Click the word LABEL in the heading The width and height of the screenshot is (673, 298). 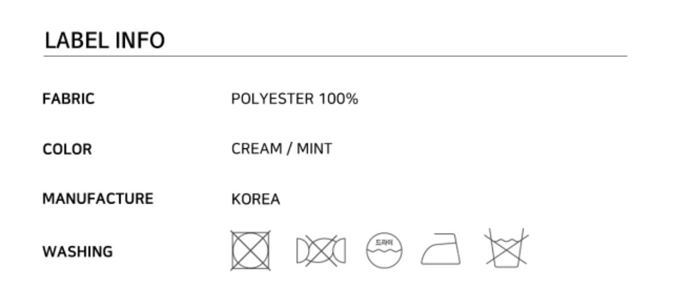pyautogui.click(x=77, y=41)
